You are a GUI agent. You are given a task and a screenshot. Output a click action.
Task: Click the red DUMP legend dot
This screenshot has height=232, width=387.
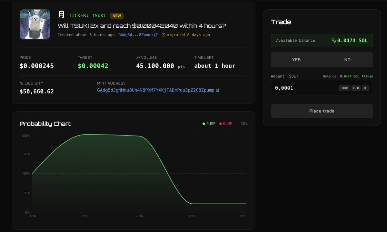click(x=221, y=124)
